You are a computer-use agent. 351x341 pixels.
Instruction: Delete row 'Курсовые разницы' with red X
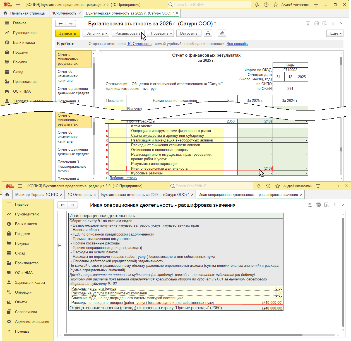click(107, 173)
